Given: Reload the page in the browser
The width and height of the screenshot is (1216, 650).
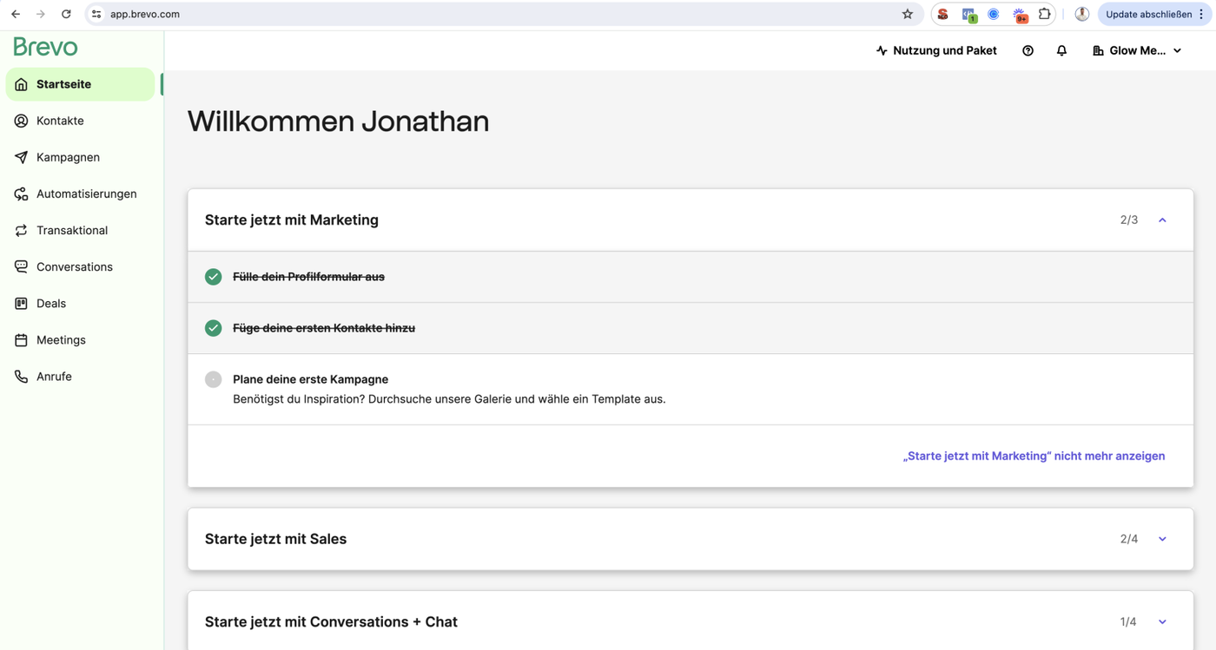Looking at the screenshot, I should pos(66,14).
